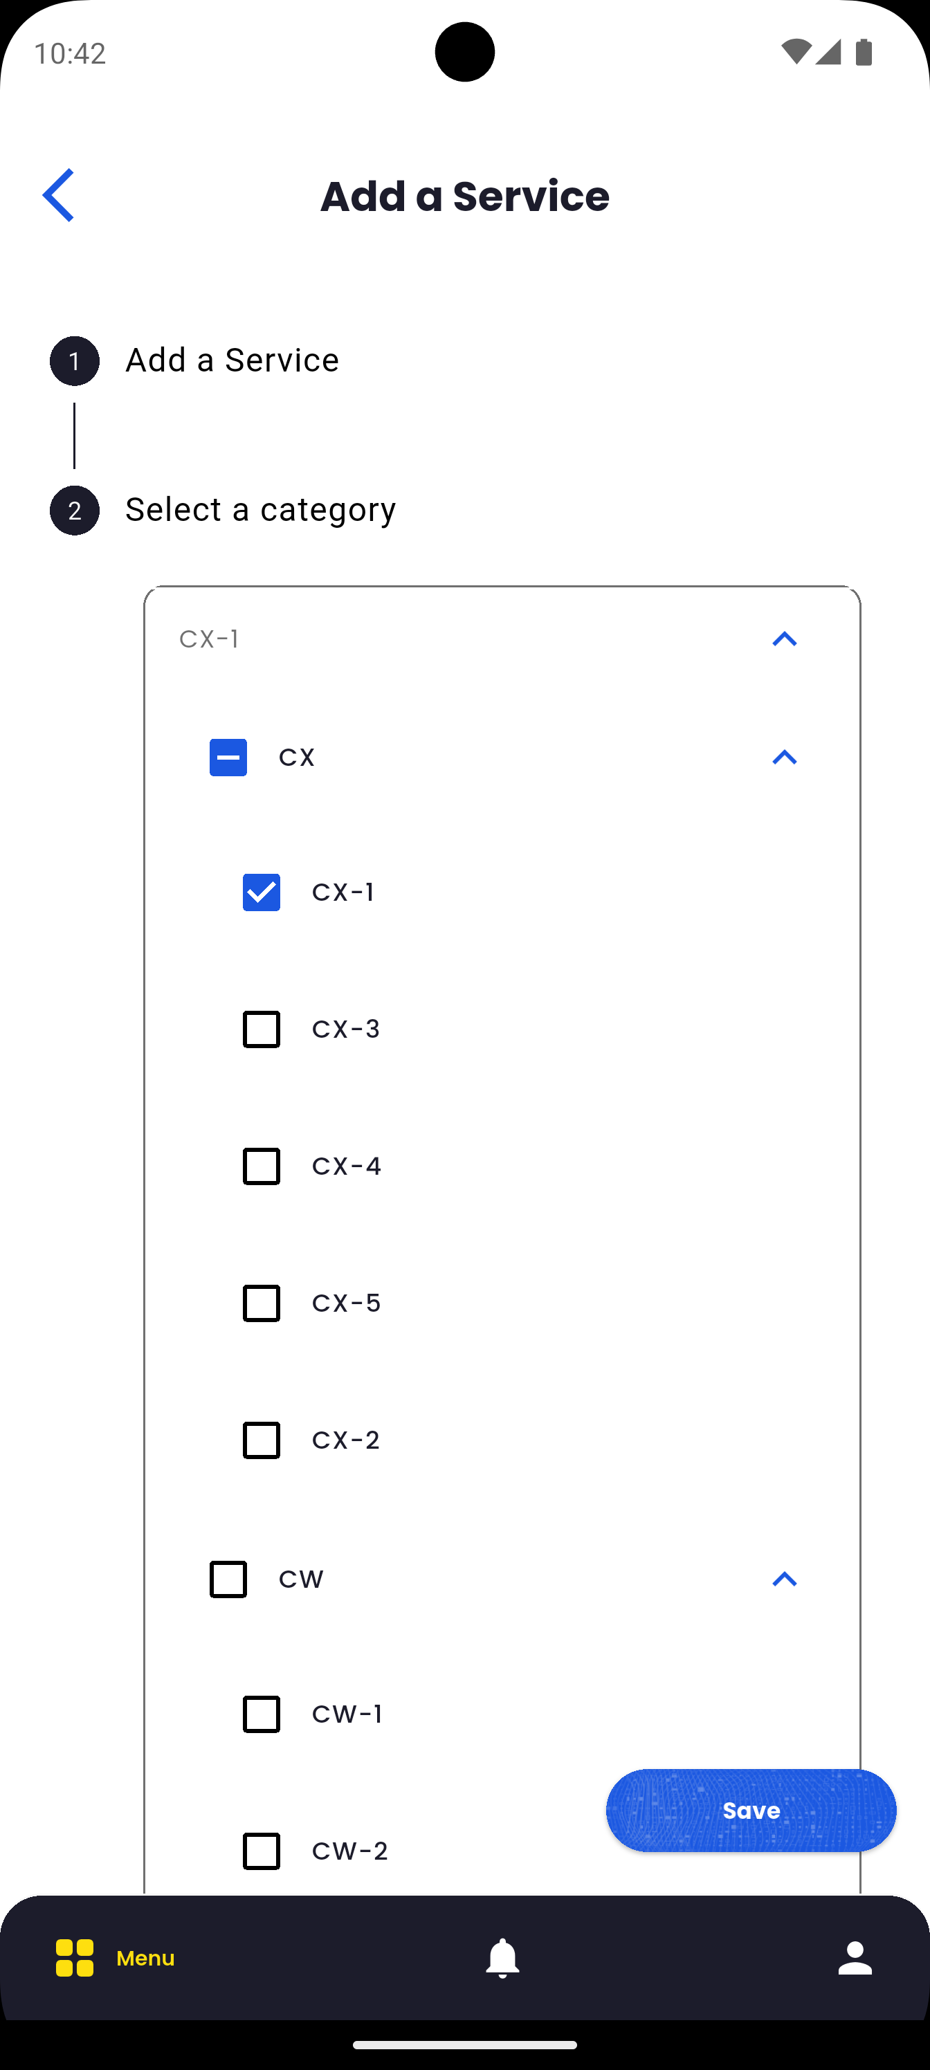Collapse the CX-1 category dropdown
The image size is (930, 2070).
click(x=784, y=640)
